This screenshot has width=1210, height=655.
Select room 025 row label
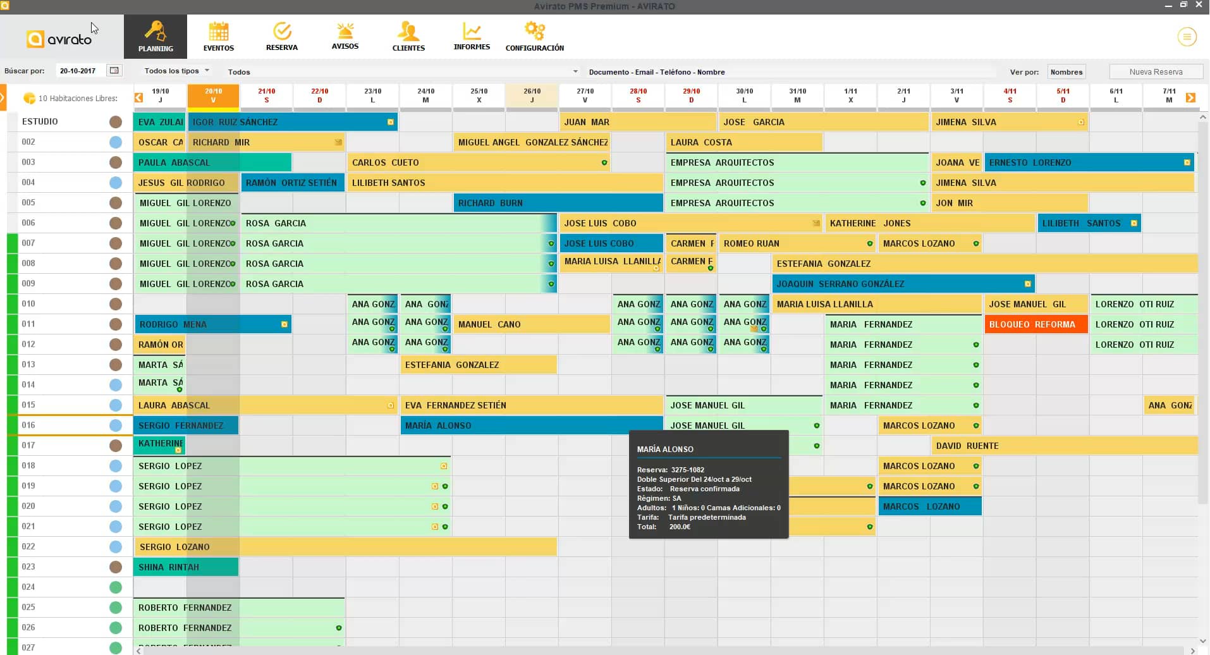(28, 607)
